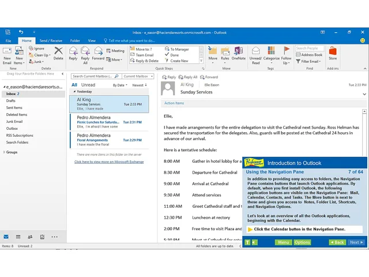Expand the Groups folder tree

(4, 152)
